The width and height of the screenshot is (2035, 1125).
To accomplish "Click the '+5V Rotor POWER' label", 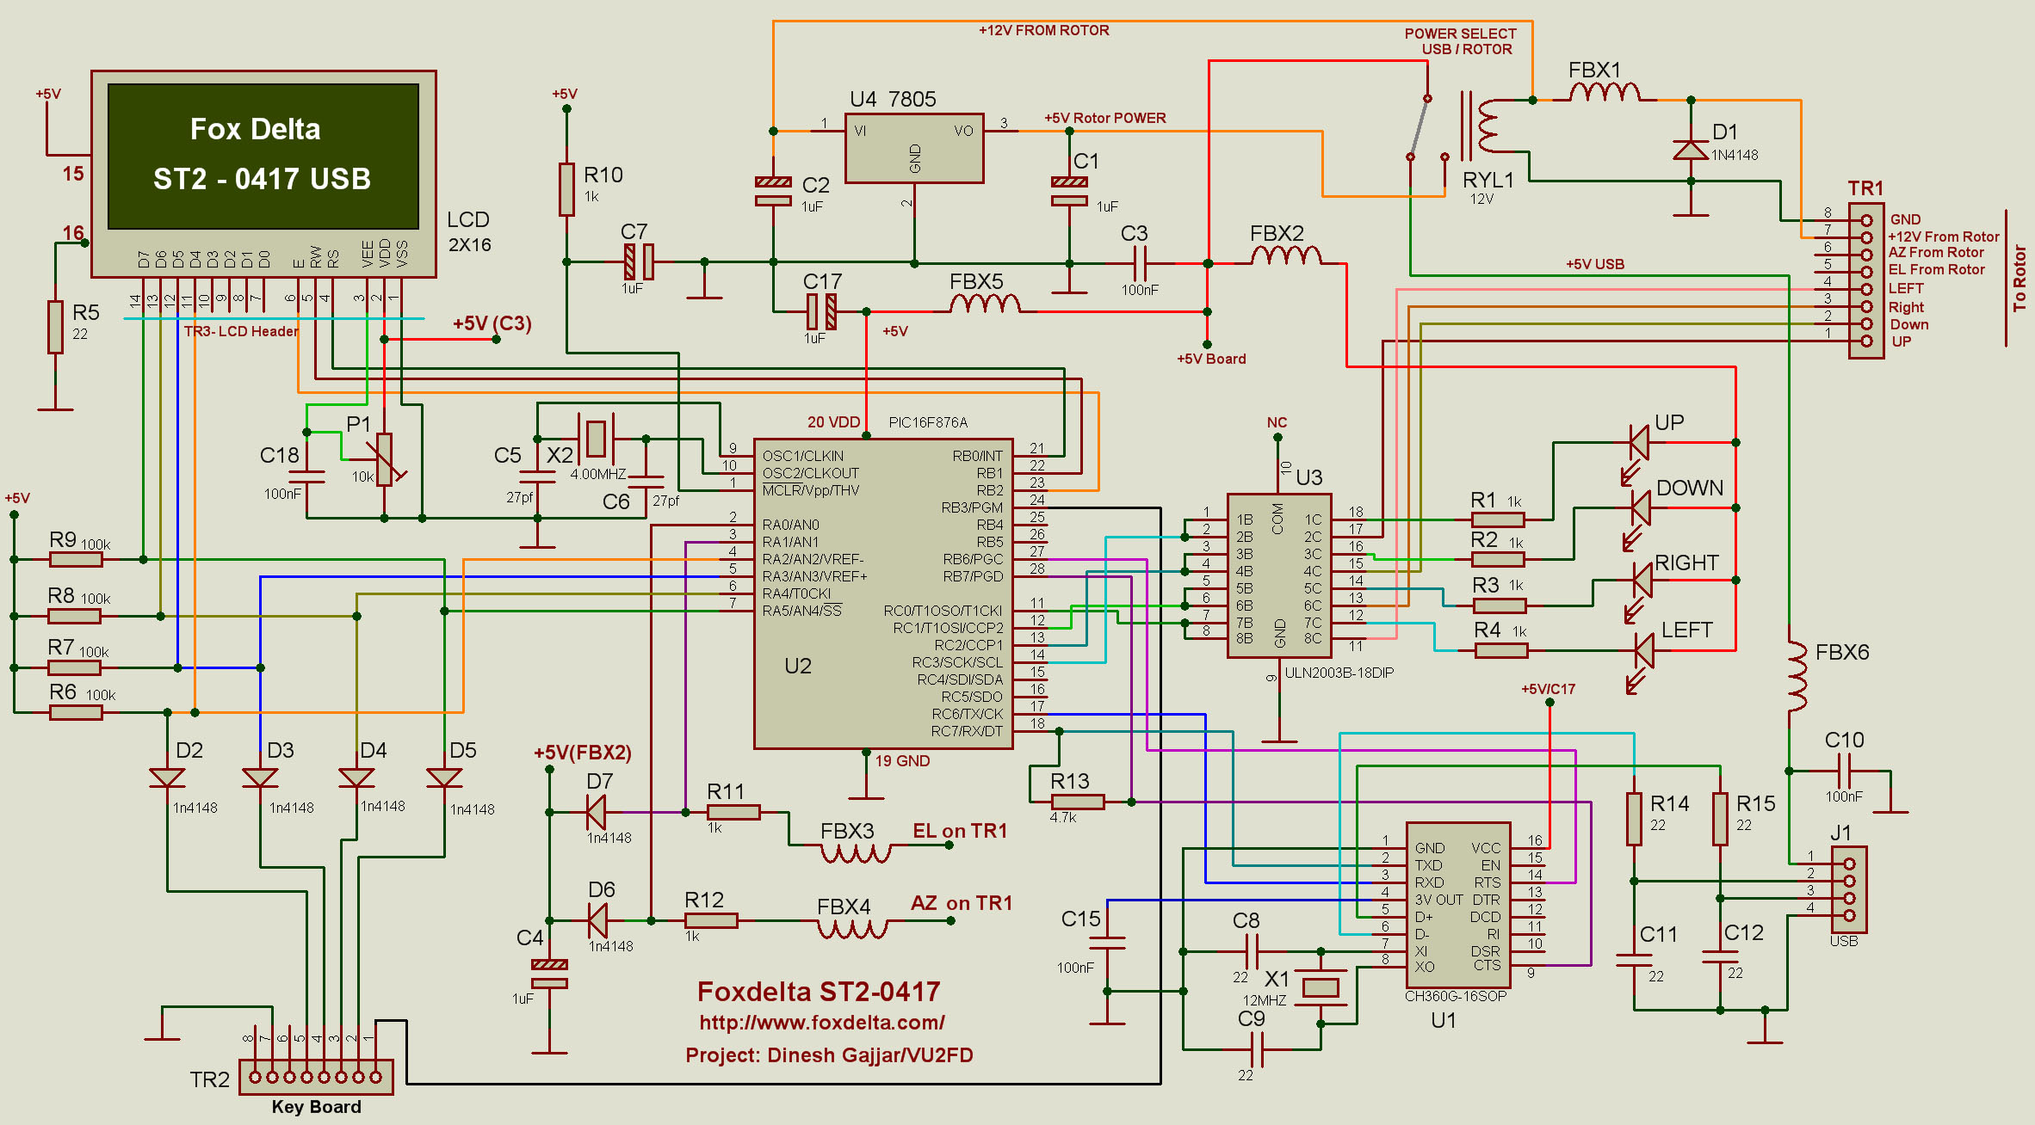I will point(1104,118).
